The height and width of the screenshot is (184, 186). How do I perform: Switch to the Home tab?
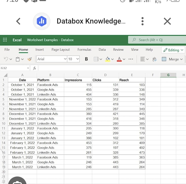(x=23, y=50)
